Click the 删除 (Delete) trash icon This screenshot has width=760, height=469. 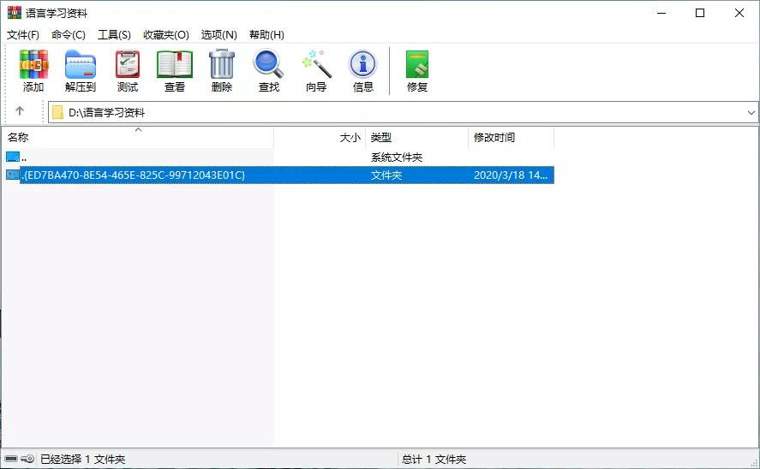point(222,71)
